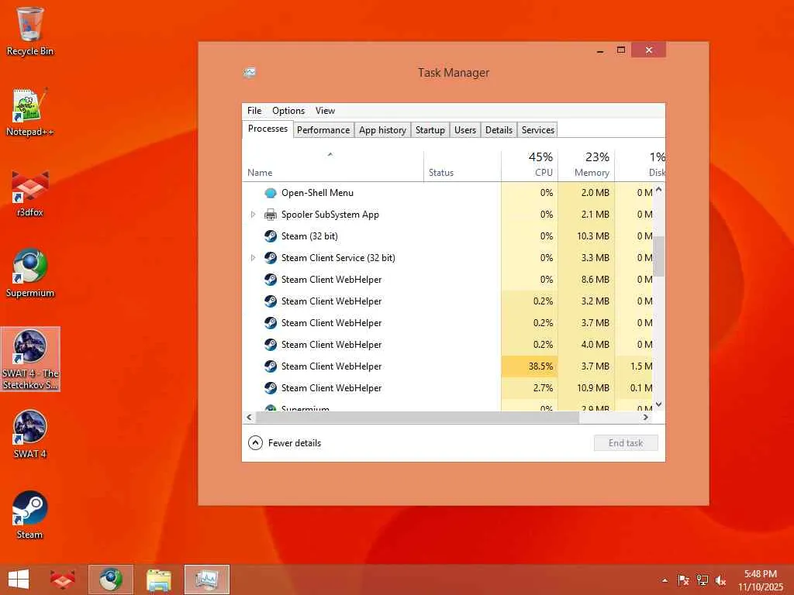Viewport: 794px width, 595px height.
Task: Switch to the Startup tab
Action: 430,130
